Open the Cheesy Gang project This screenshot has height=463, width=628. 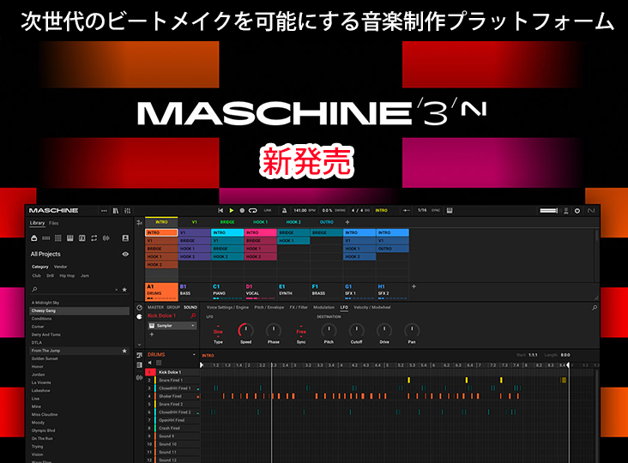(x=80, y=310)
